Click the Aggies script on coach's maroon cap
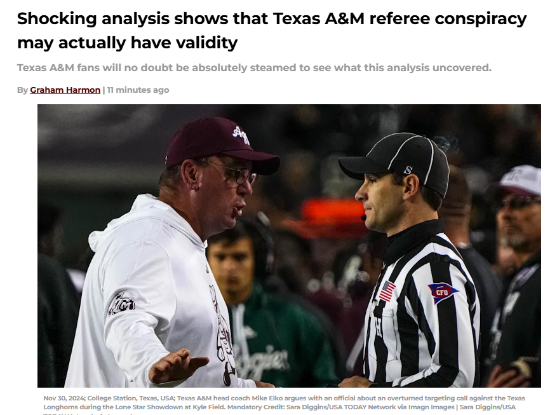 click(241, 135)
